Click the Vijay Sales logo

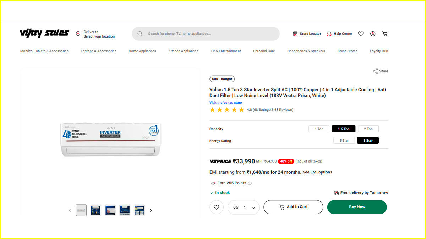(x=44, y=33)
